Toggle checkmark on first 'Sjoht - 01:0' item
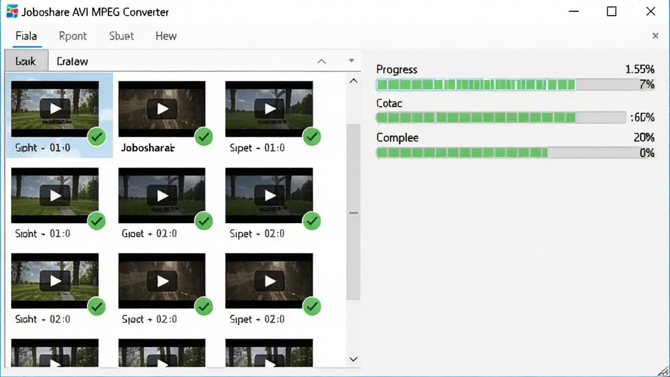This screenshot has height=377, width=670. [x=97, y=137]
